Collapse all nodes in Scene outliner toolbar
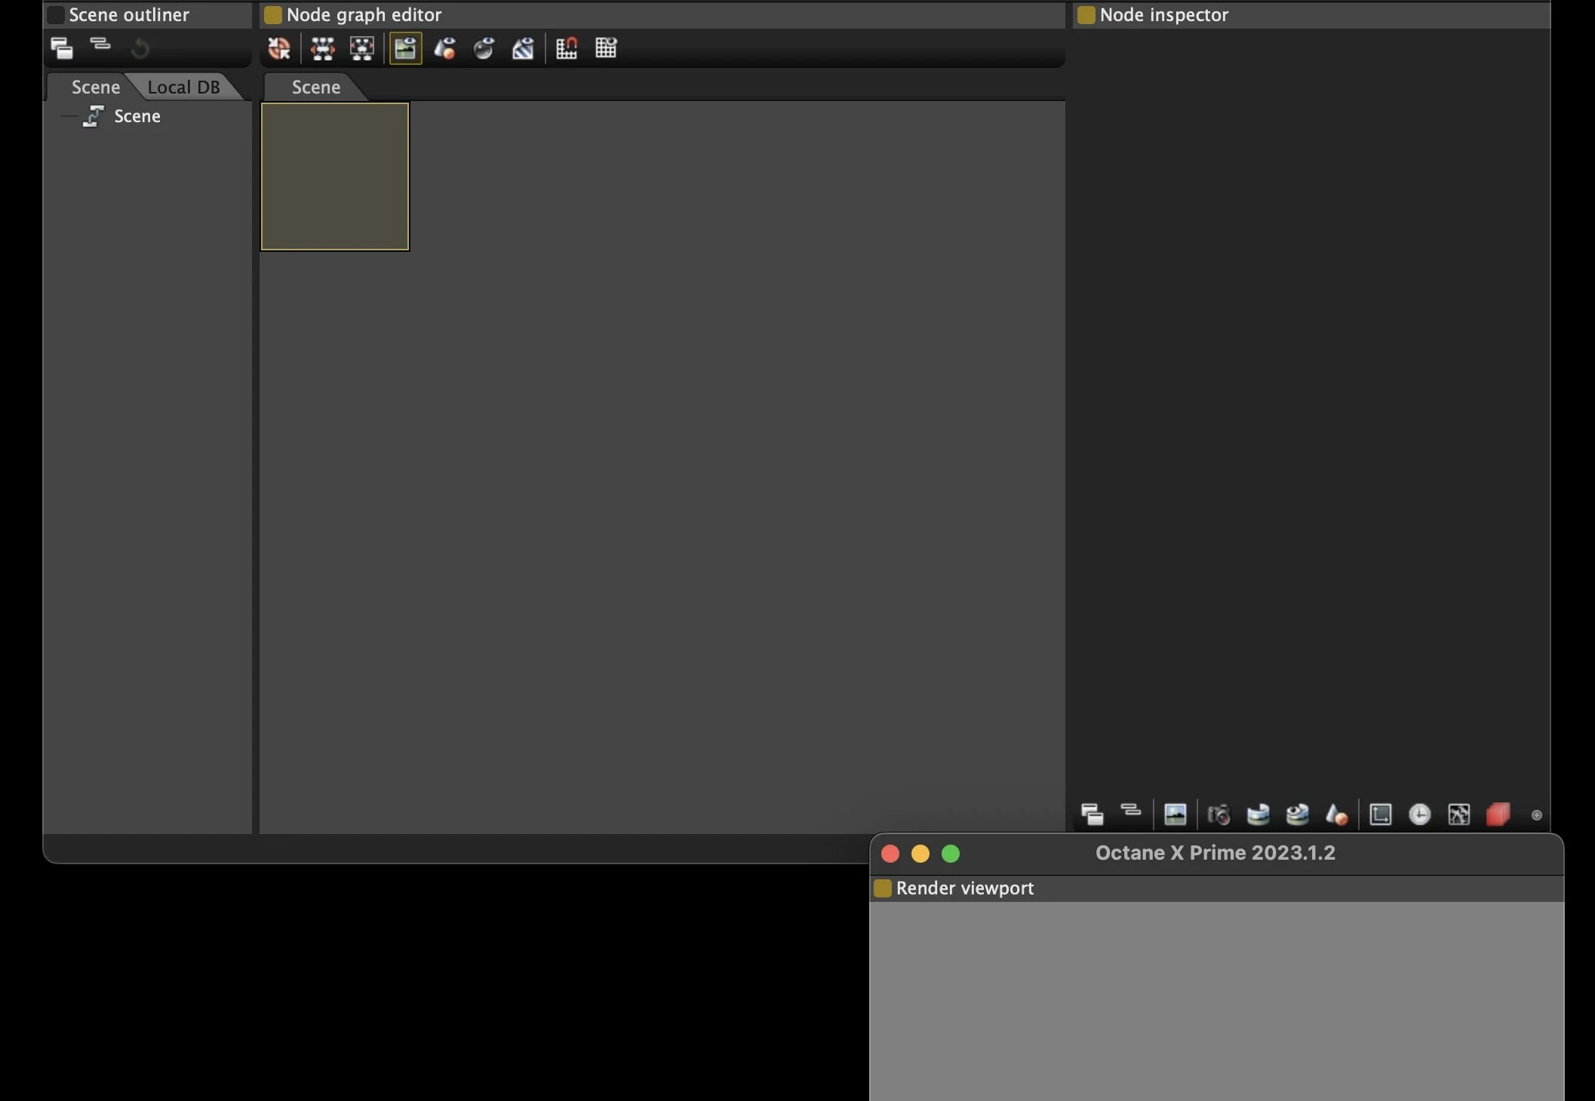 (x=100, y=45)
